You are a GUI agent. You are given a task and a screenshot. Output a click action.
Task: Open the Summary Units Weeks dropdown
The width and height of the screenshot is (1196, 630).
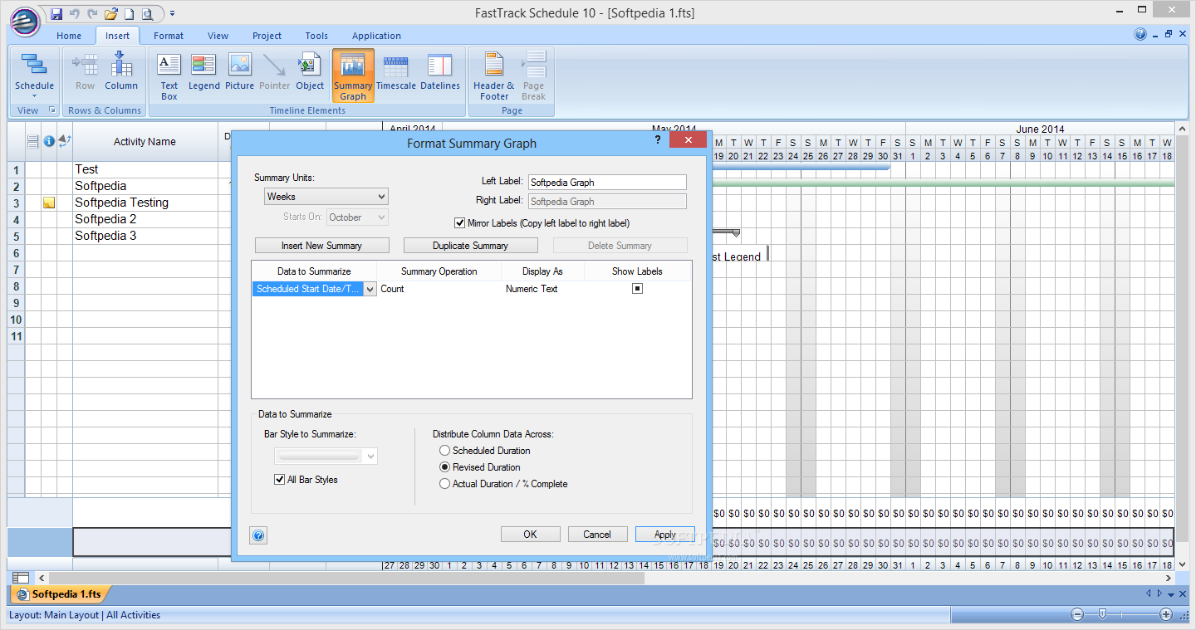pyautogui.click(x=326, y=197)
